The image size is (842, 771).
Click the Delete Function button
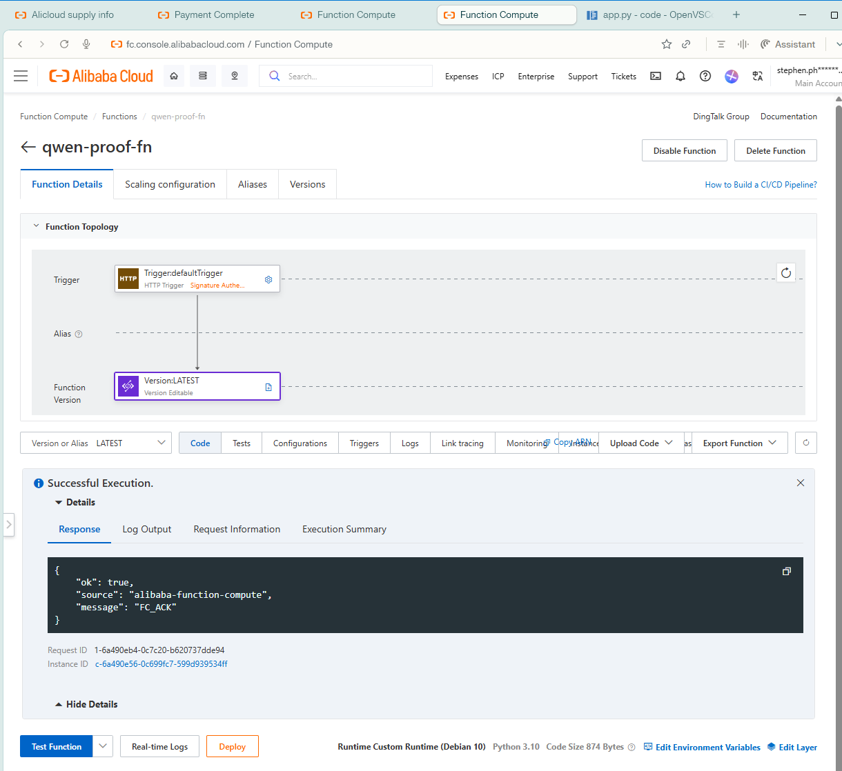[776, 150]
